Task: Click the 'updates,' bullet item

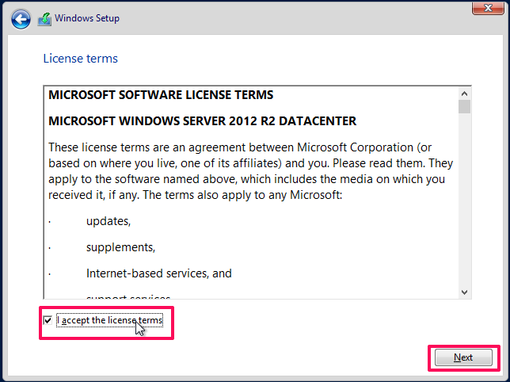Action: pyautogui.click(x=108, y=221)
